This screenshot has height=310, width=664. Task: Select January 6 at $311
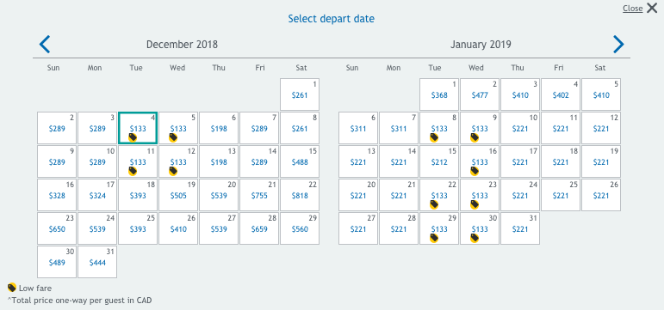point(358,128)
